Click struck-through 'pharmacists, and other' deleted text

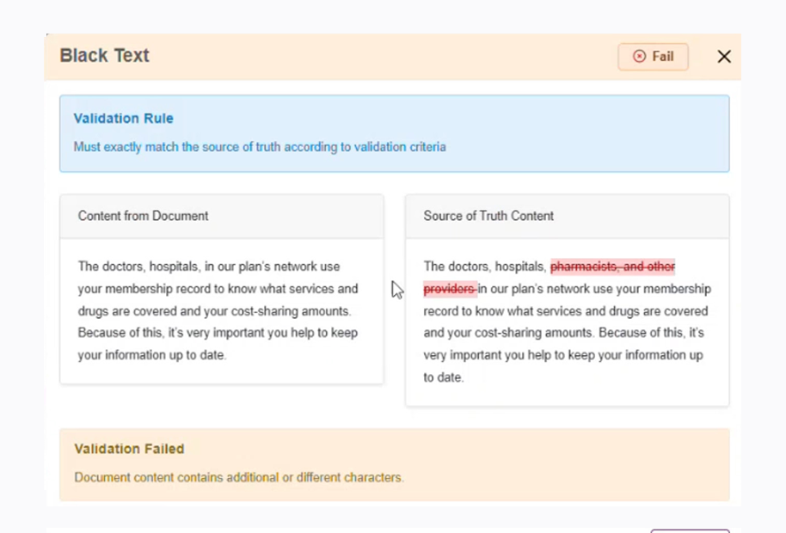tap(612, 266)
